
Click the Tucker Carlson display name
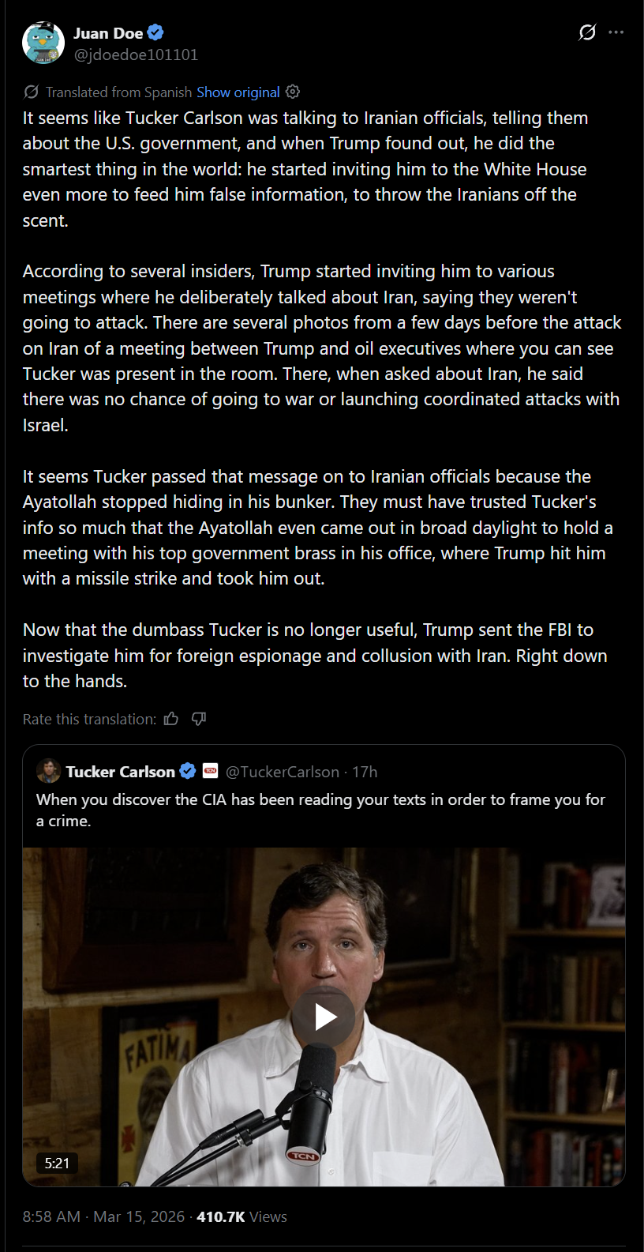(x=120, y=772)
